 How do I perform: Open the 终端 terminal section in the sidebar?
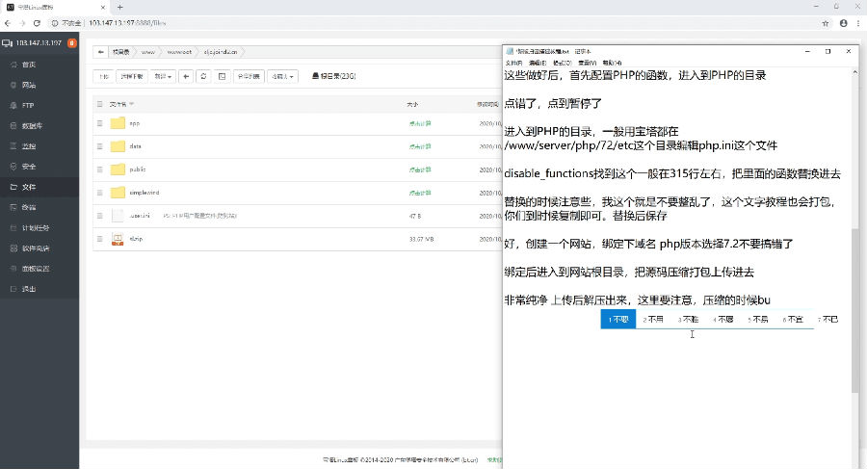tap(29, 207)
